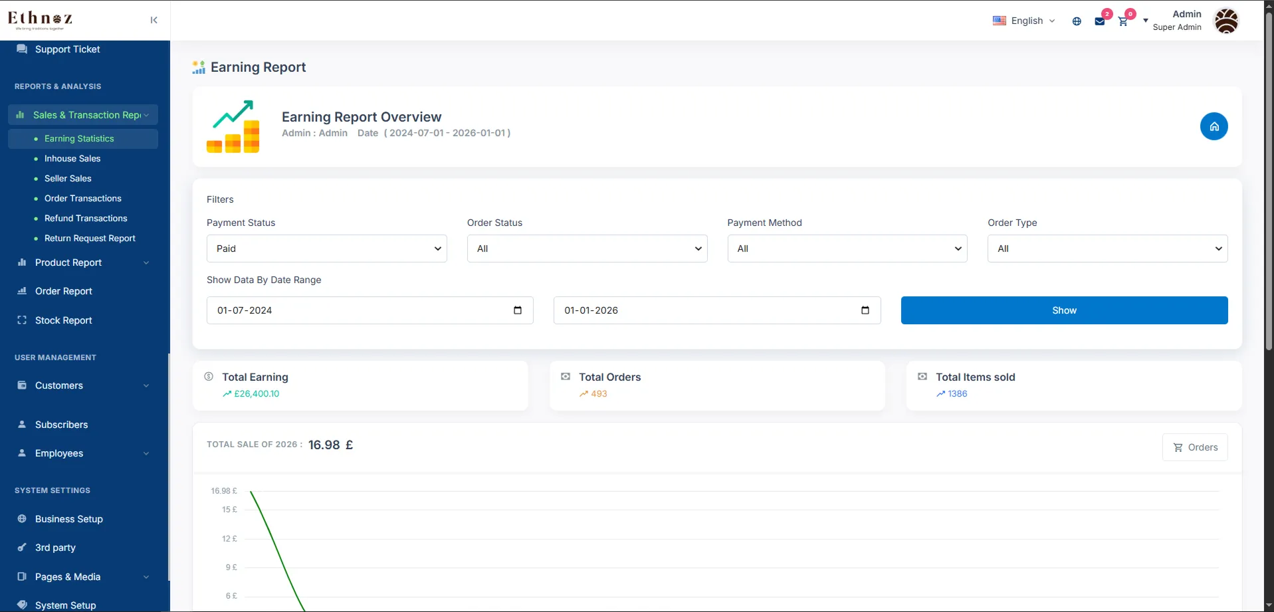
Task: Click the end date field 01-01-2026
Action: coord(717,310)
